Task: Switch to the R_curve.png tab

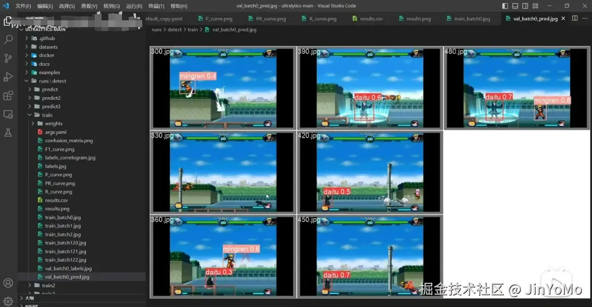Action: 319,19
